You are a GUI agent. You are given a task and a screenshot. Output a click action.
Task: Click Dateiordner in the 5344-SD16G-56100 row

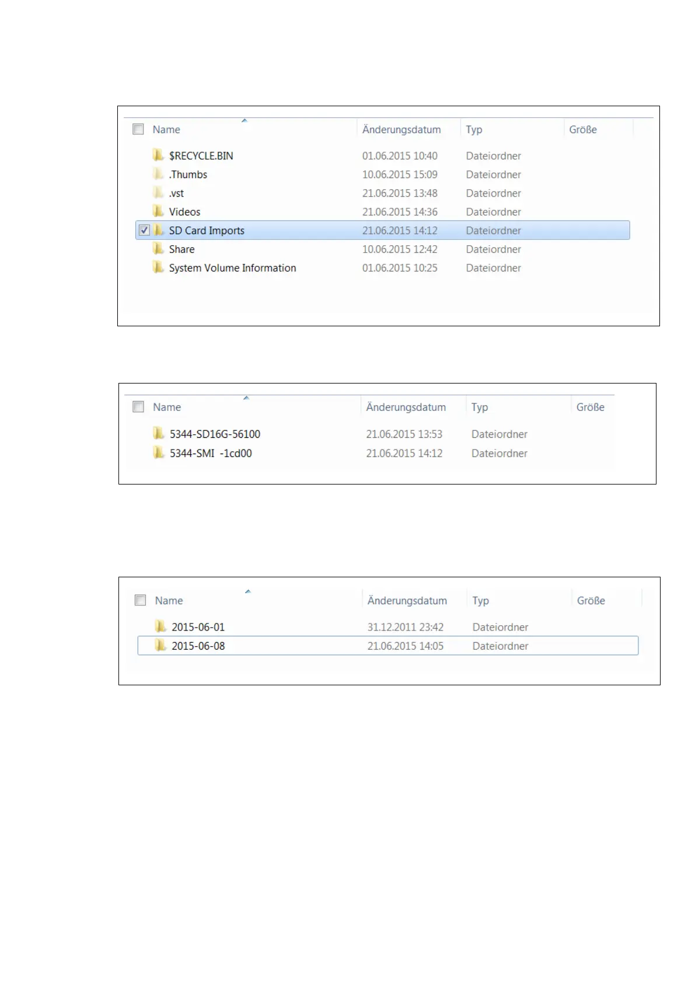(500, 434)
